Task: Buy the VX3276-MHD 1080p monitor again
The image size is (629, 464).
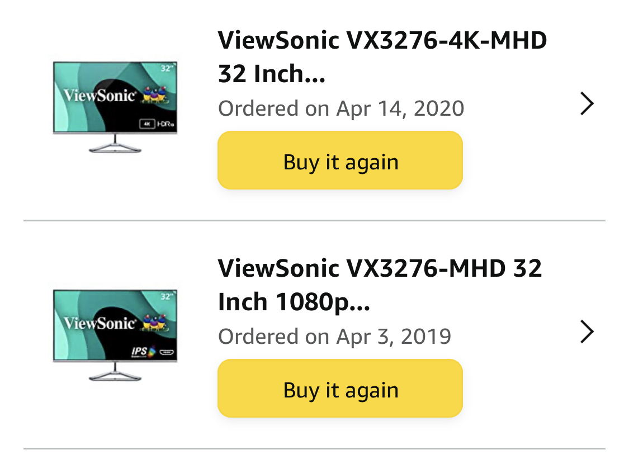Action: click(x=340, y=388)
